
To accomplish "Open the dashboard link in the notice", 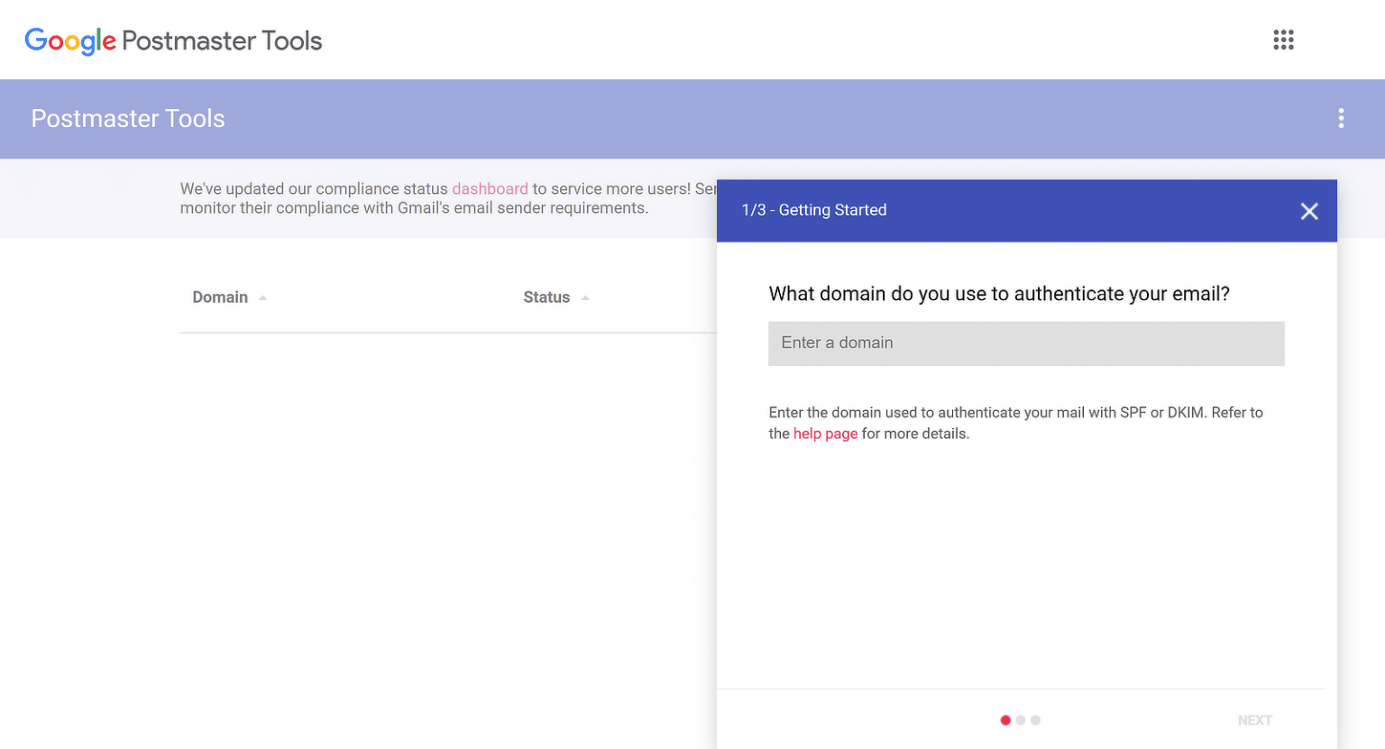I will point(490,188).
